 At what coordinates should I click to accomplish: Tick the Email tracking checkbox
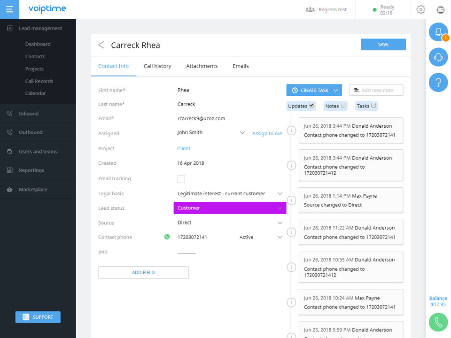(181, 179)
